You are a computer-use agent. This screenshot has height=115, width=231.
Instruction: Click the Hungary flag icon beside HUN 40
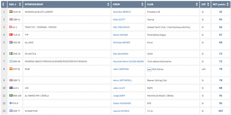pos(11,12)
